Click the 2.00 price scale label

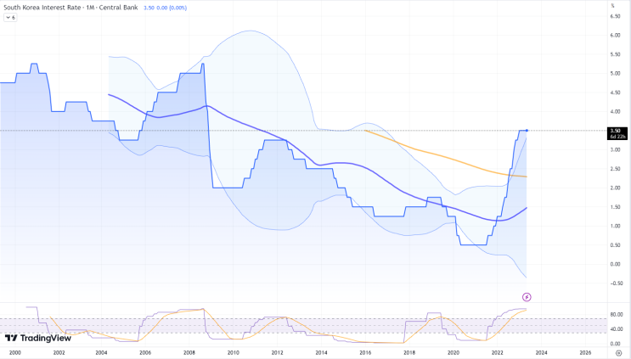615,188
